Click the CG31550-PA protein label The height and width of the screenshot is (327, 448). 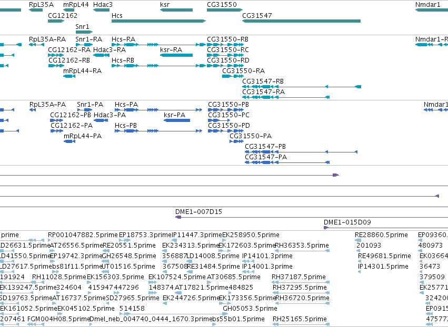click(251, 136)
